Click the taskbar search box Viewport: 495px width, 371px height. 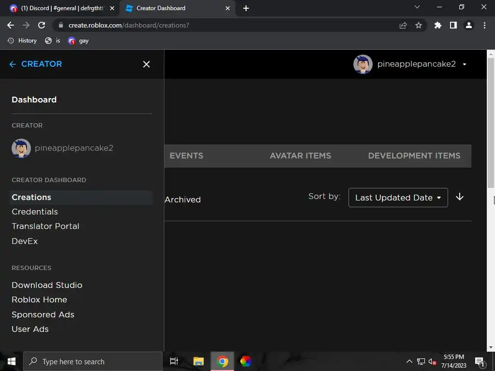click(x=93, y=361)
